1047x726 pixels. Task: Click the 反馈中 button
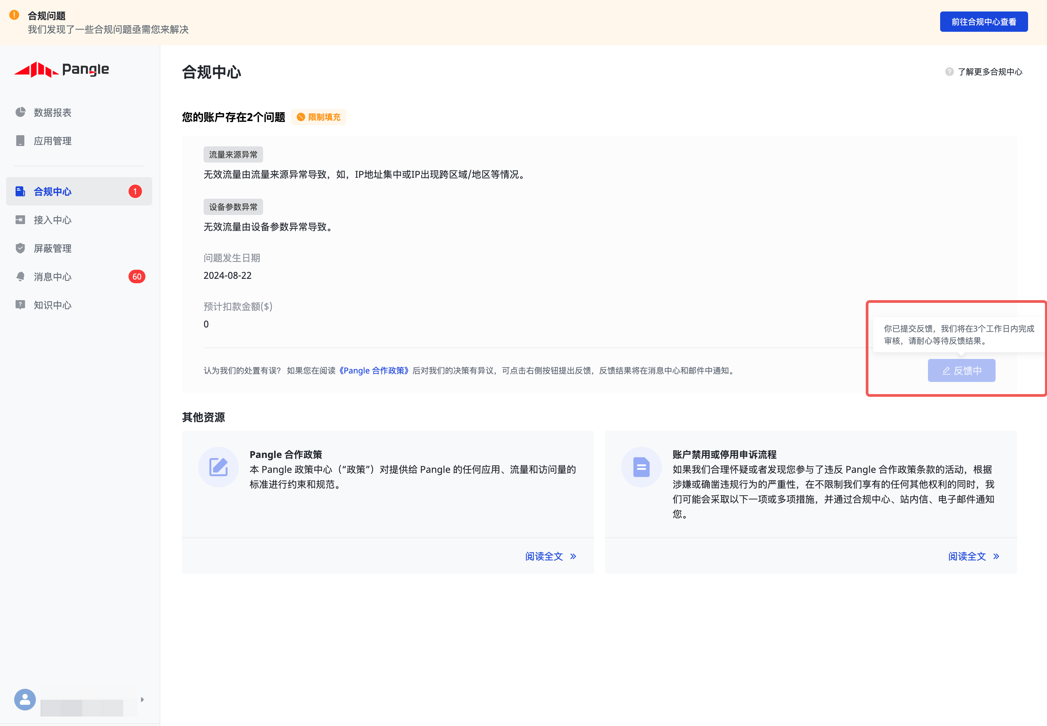pos(961,371)
